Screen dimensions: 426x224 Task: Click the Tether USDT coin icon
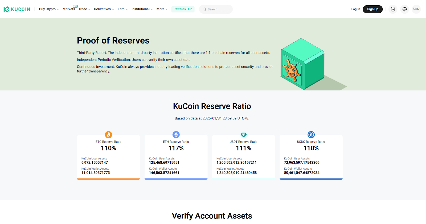(244, 135)
